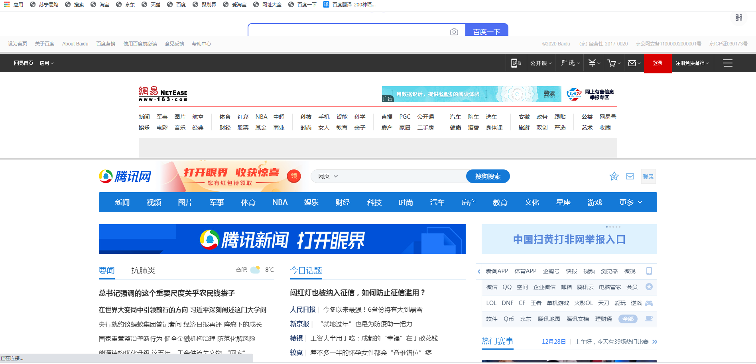This screenshot has height=364, width=756.
Task: Expand the 网页 search type dropdown
Action: (x=328, y=176)
